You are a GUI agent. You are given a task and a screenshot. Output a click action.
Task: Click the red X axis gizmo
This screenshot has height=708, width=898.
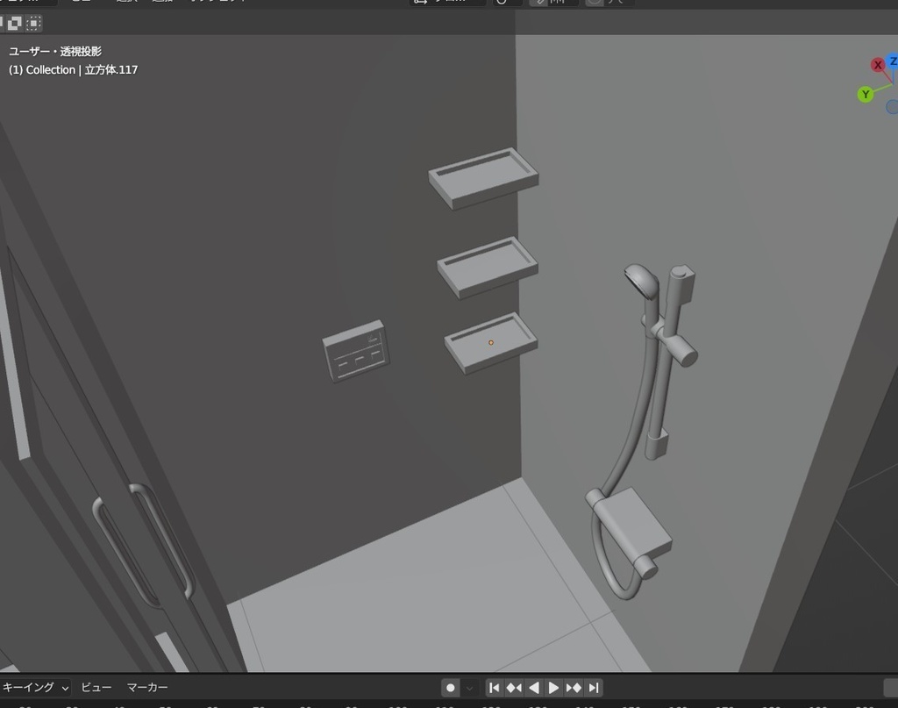(877, 65)
